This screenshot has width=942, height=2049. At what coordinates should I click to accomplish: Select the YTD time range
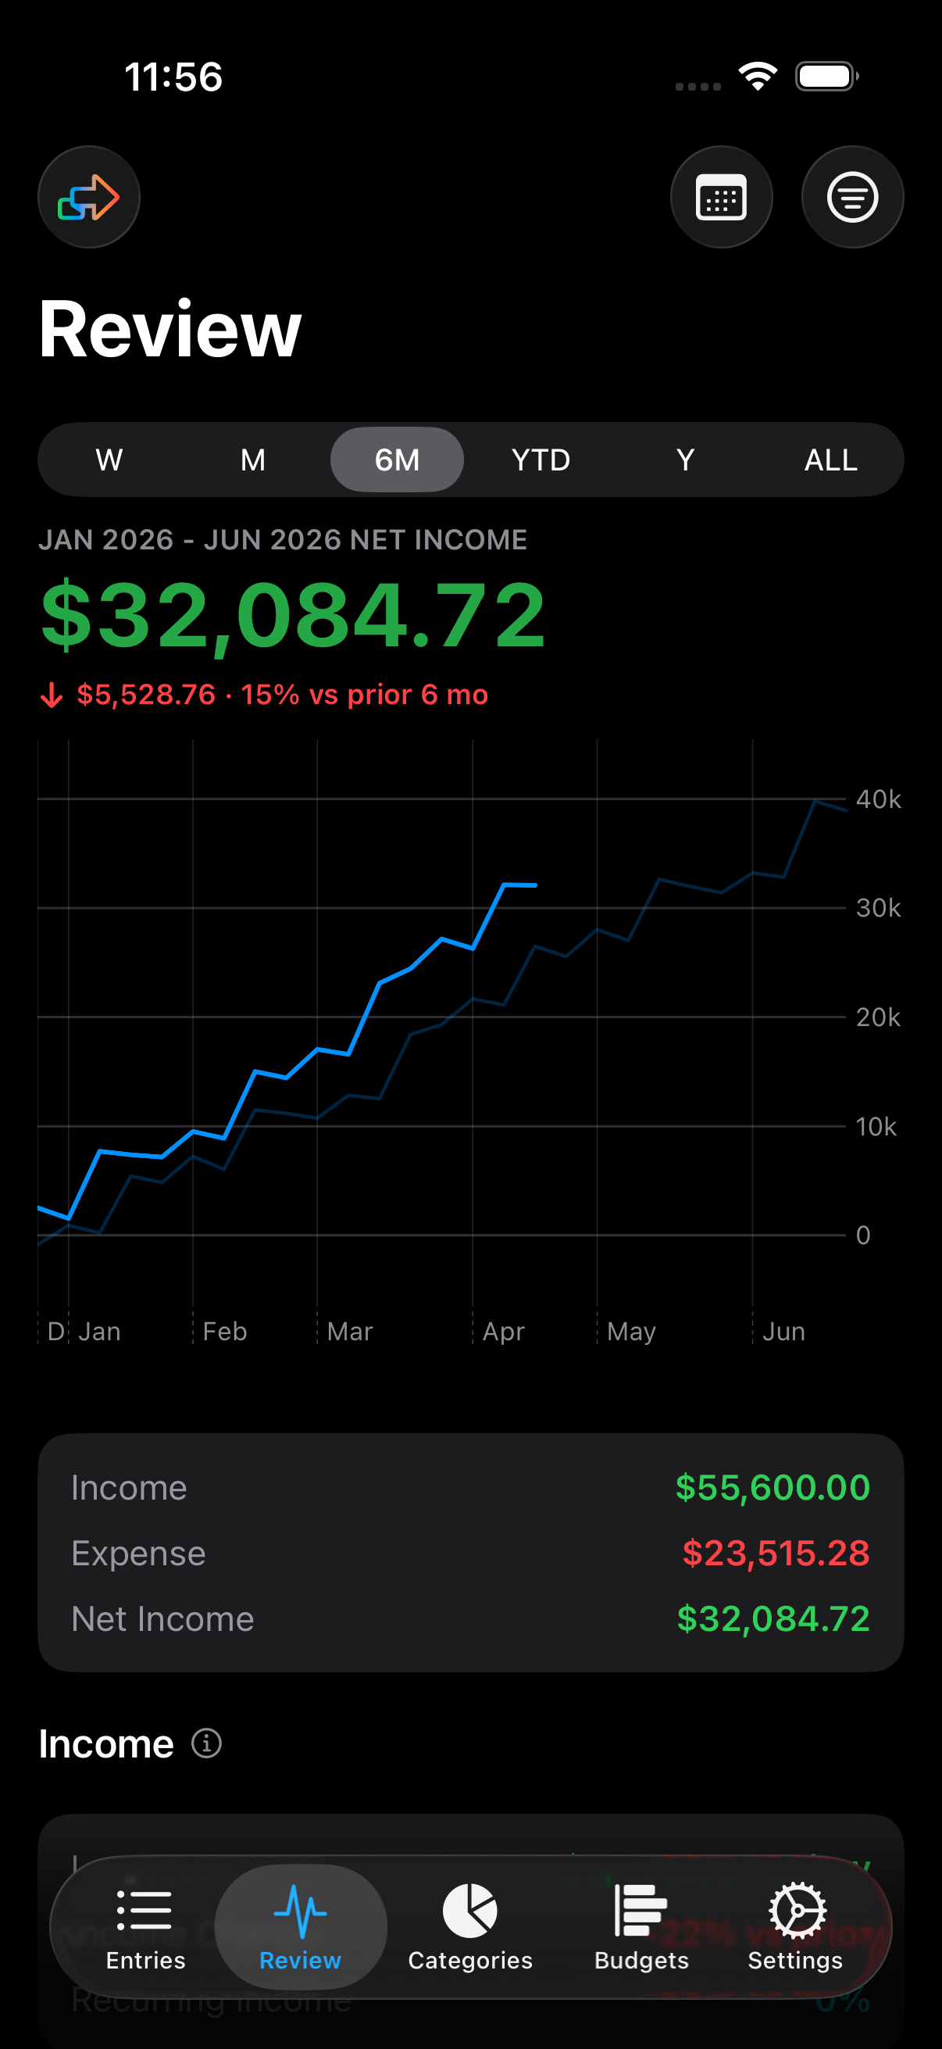tap(541, 460)
